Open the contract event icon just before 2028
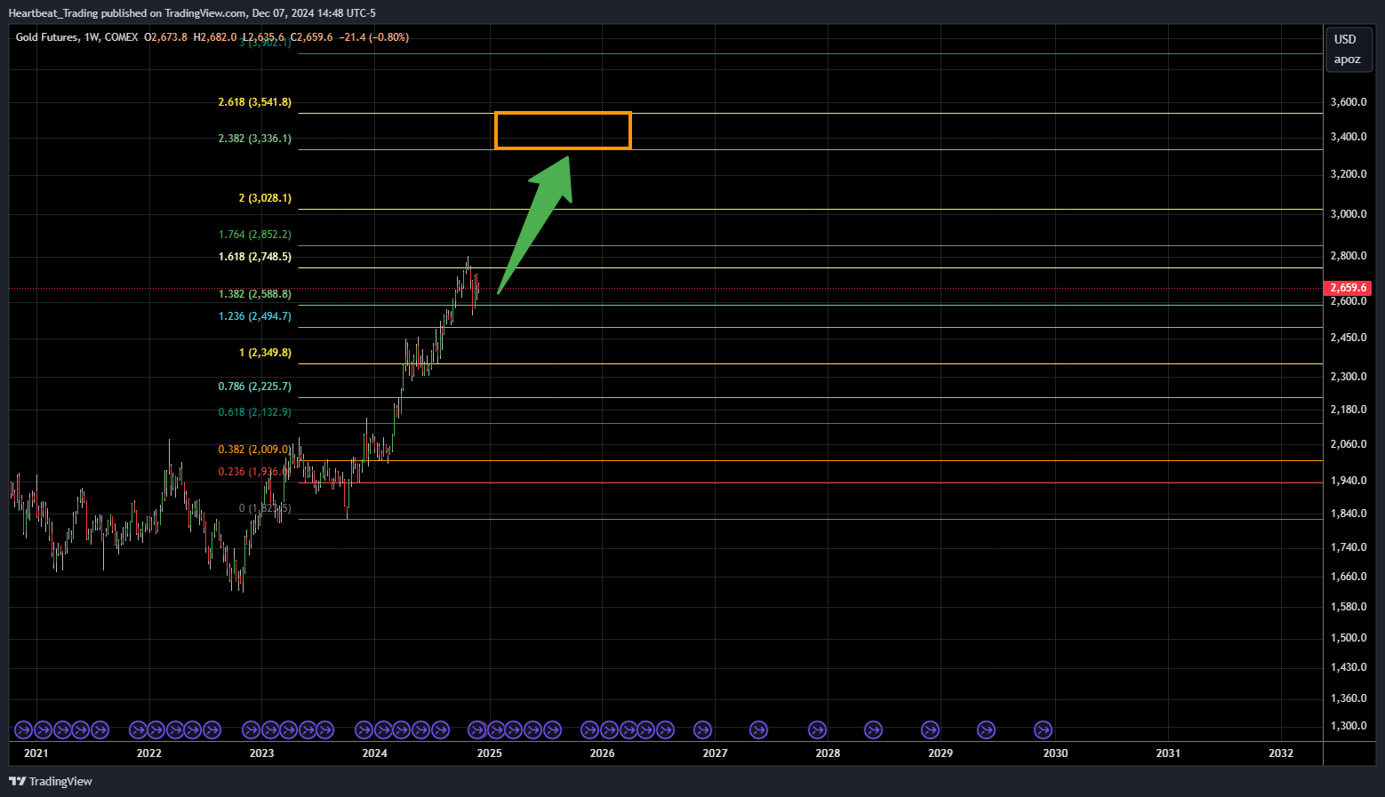Viewport: 1385px width, 797px height. 817,730
